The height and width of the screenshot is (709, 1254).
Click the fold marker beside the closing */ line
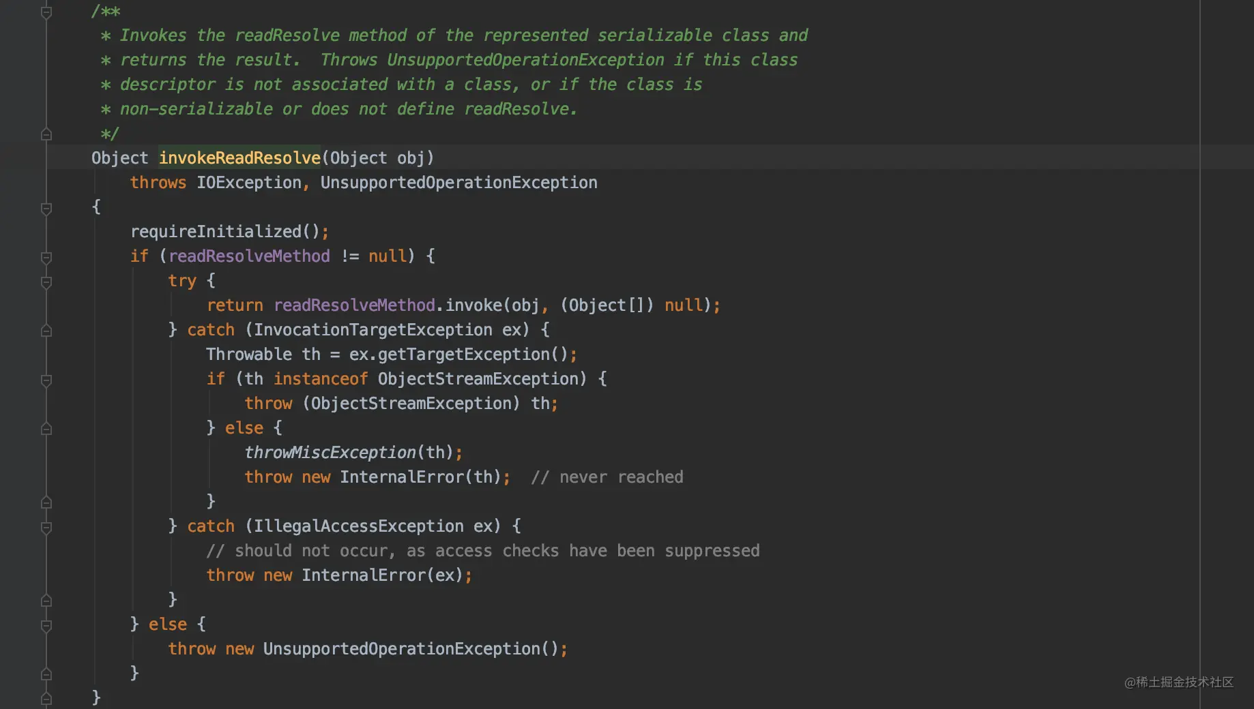(46, 134)
